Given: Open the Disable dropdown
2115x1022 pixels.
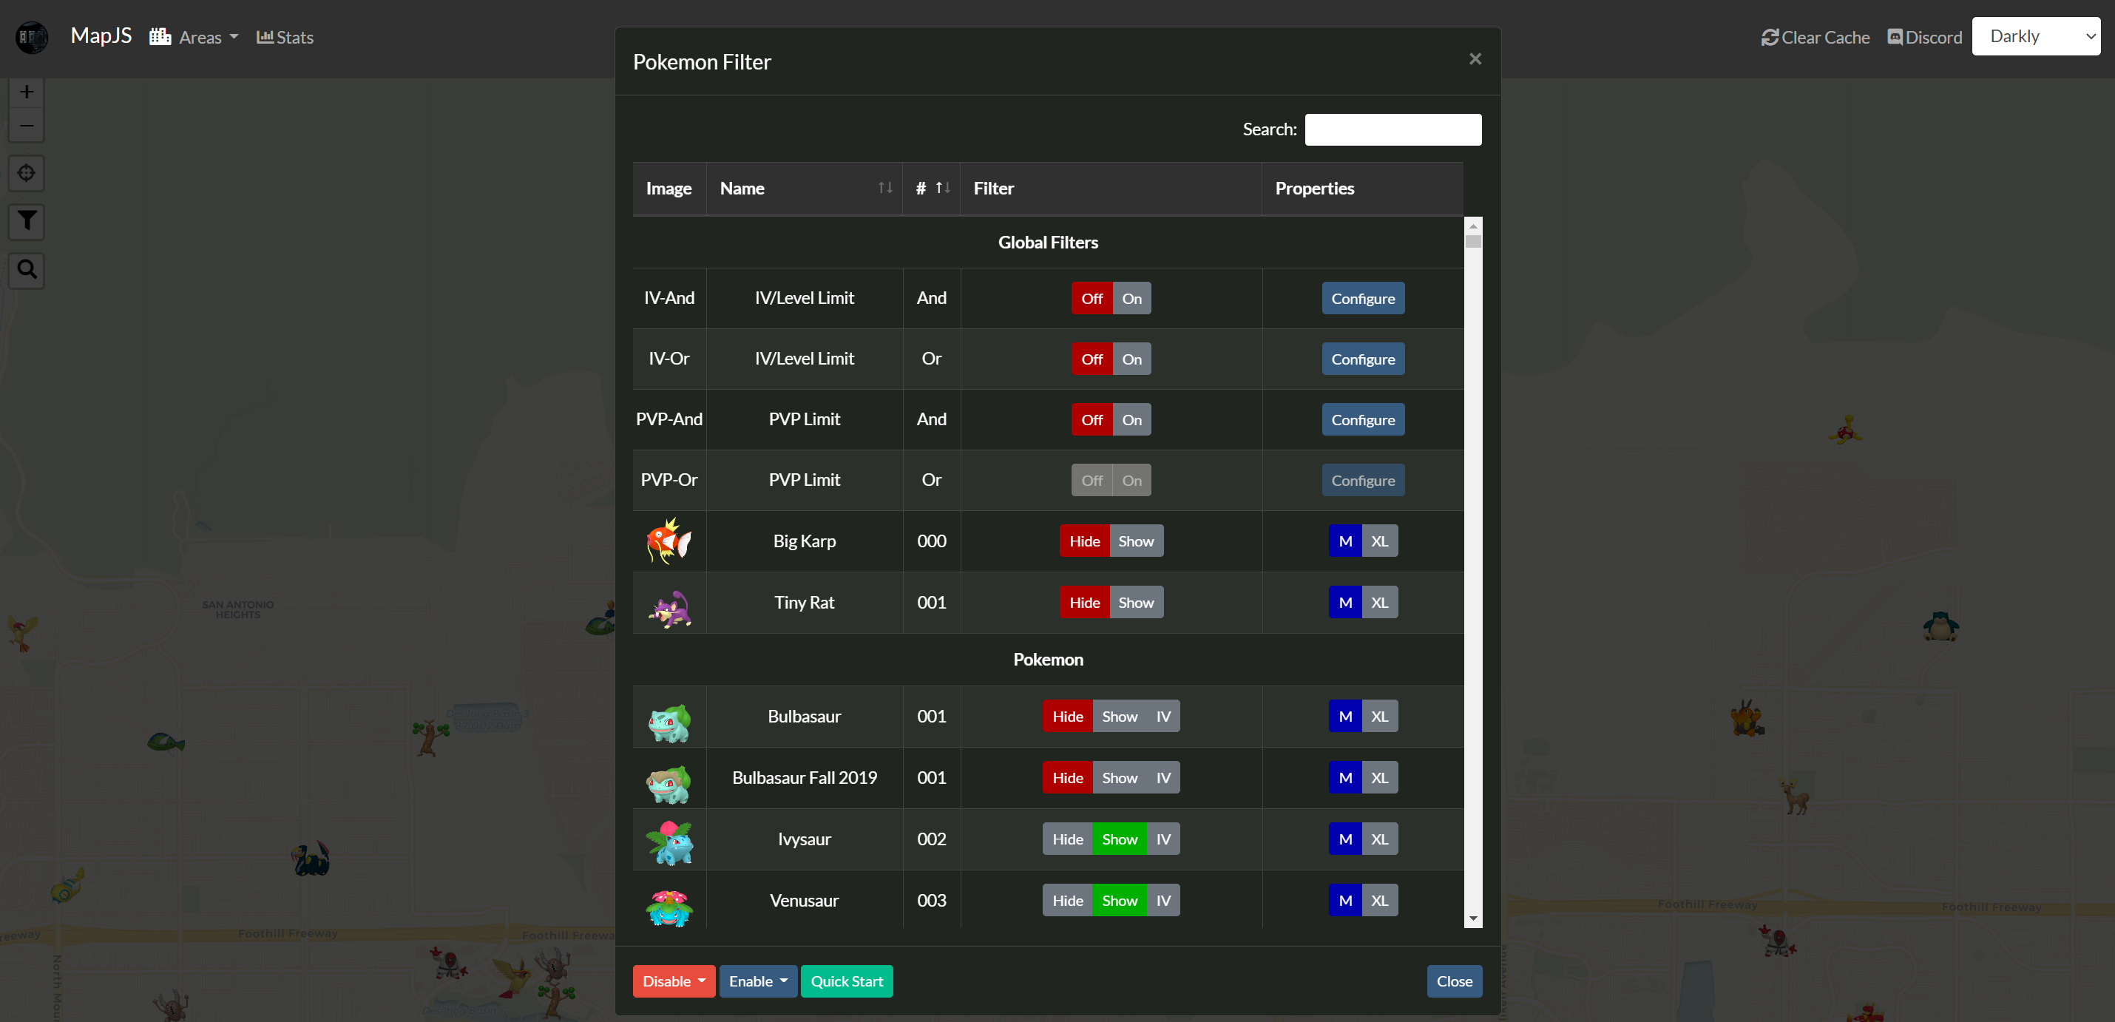Looking at the screenshot, I should (673, 981).
